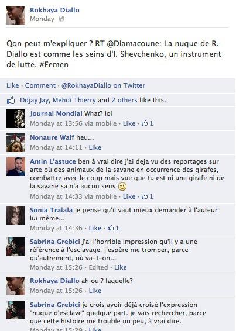This screenshot has height=331, width=236.
Task: Like the main post by Rokhaya Diallo
Action: pyautogui.click(x=13, y=85)
